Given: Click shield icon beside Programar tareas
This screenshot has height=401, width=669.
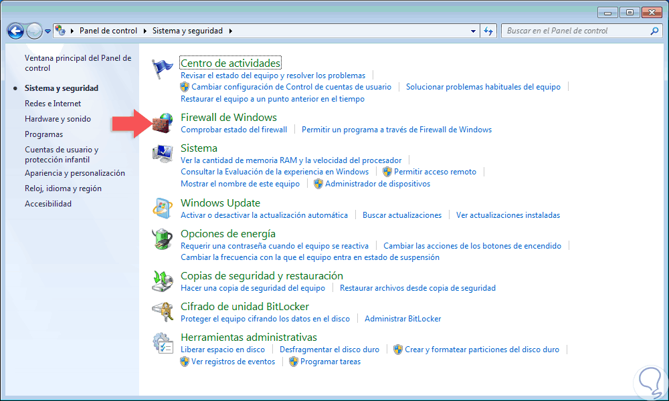Looking at the screenshot, I should click(294, 362).
